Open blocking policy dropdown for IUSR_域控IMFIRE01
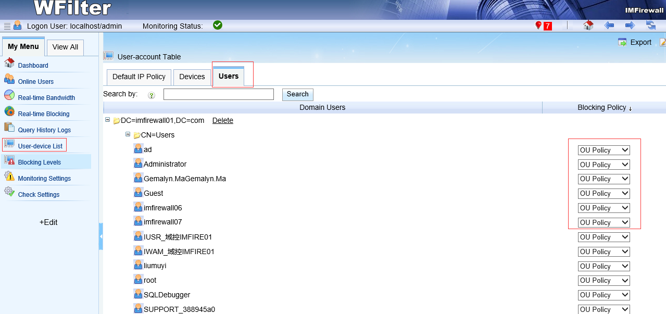 click(x=604, y=237)
